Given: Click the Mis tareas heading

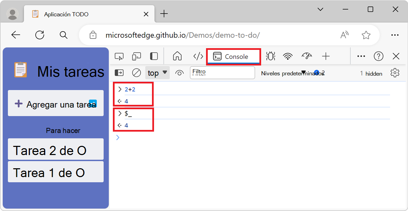Looking at the screenshot, I should (x=71, y=72).
